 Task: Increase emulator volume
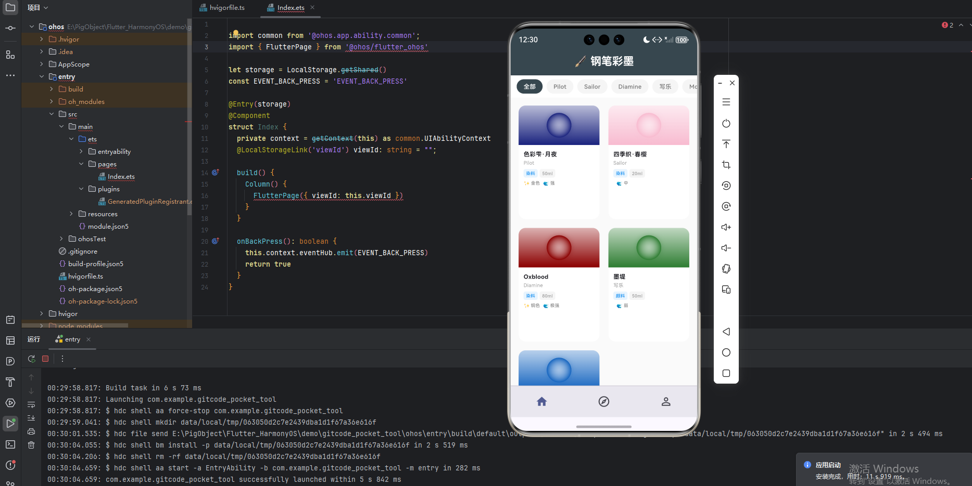click(726, 227)
